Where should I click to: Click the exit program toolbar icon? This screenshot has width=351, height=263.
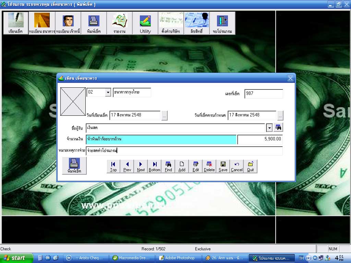pos(222,23)
